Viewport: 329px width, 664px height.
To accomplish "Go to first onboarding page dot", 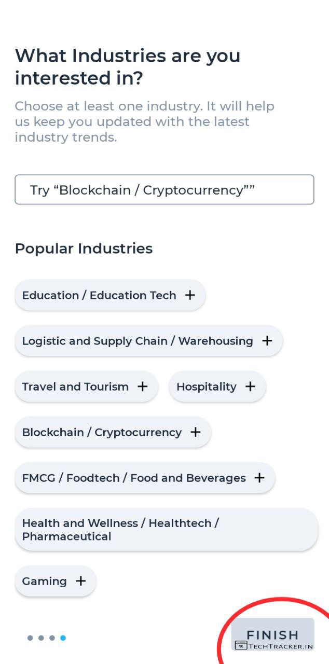I will pos(30,638).
